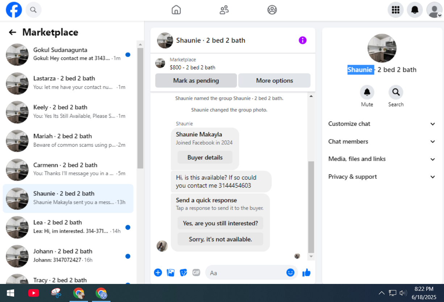Click the unread dot on Lea's chat
The image size is (444, 302).
(128, 227)
